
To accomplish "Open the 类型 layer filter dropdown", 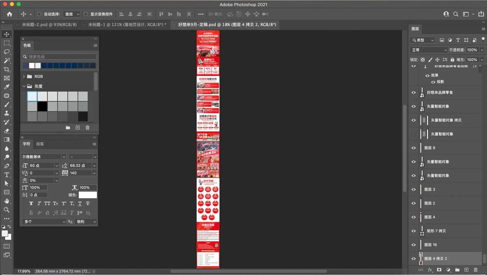I will (x=423, y=40).
